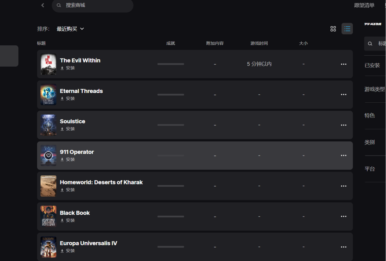Expand the 已安装 filter section
Image resolution: width=386 pixels, height=261 pixels.
373,65
